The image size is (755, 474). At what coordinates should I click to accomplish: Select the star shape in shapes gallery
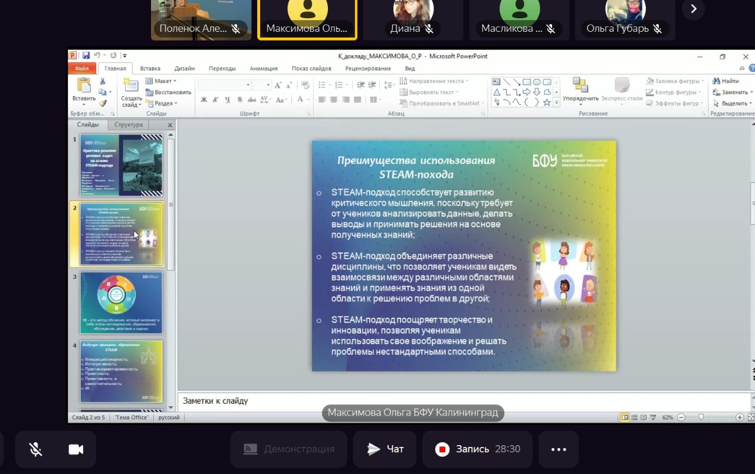pyautogui.click(x=547, y=103)
